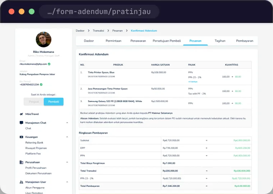This screenshot has height=194, width=273.
Task: Click the Perusahaan building icon
Action: tap(22, 162)
